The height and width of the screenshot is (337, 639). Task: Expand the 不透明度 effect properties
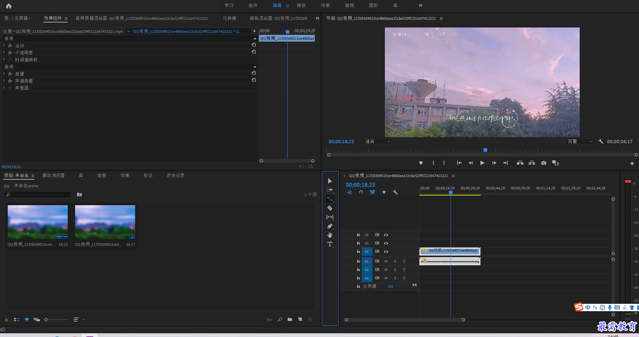pyautogui.click(x=4, y=52)
